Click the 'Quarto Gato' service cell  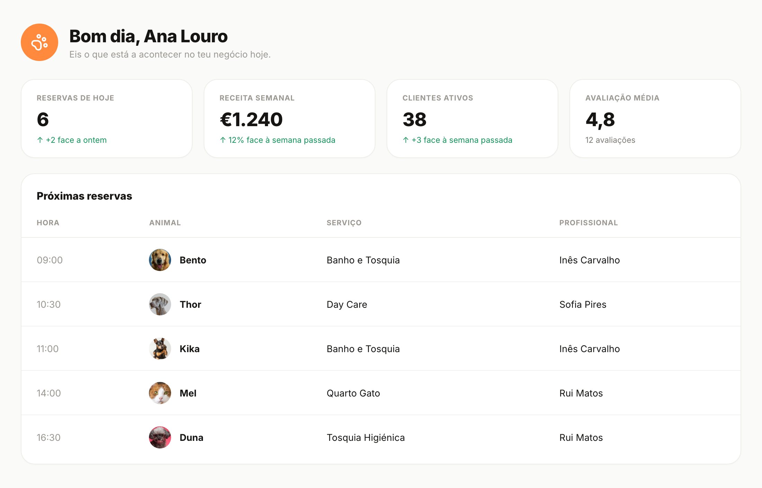click(x=353, y=393)
